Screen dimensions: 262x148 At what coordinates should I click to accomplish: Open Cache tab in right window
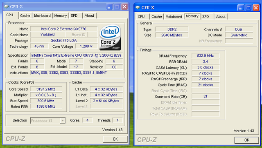point(156,17)
